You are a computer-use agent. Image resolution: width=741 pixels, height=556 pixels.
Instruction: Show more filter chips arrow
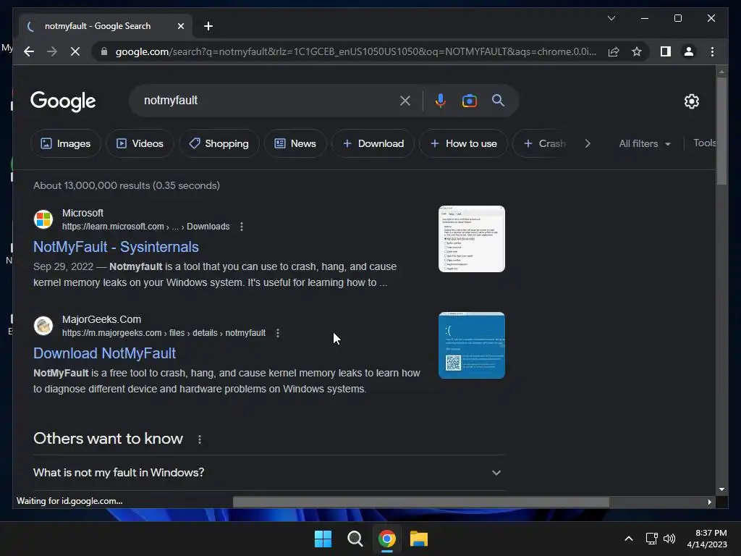coord(588,143)
